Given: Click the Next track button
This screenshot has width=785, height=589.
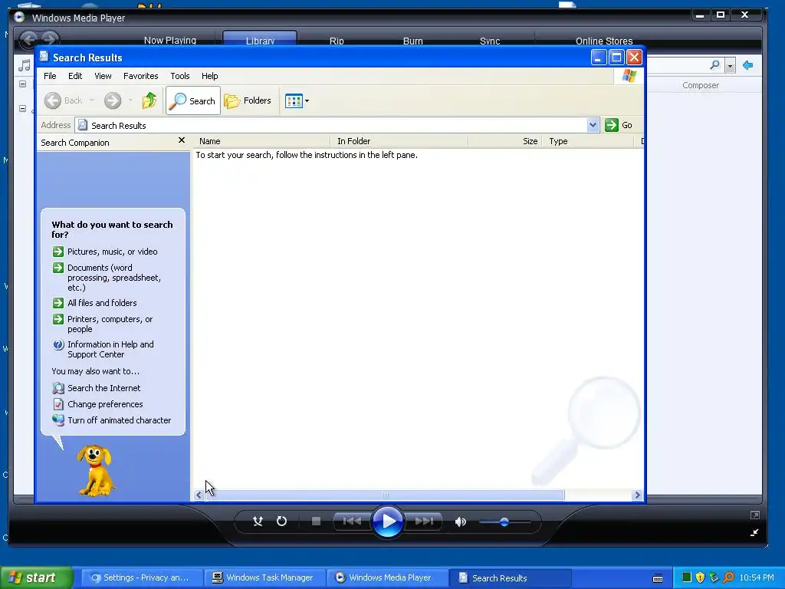Looking at the screenshot, I should pyautogui.click(x=424, y=522).
